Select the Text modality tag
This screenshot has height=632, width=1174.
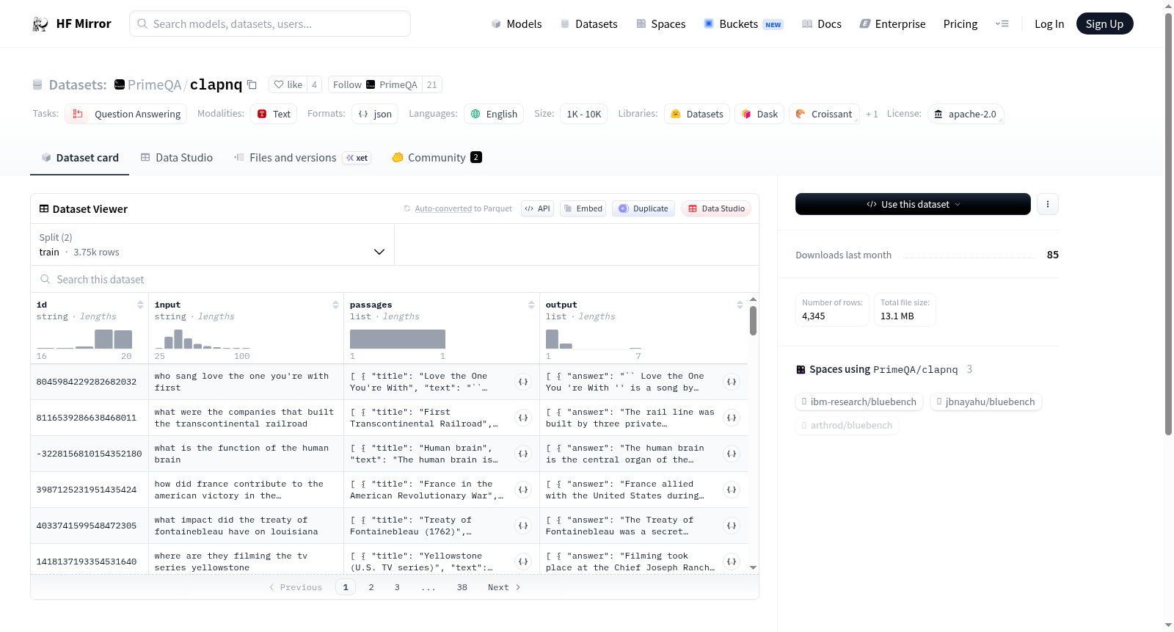coord(274,114)
